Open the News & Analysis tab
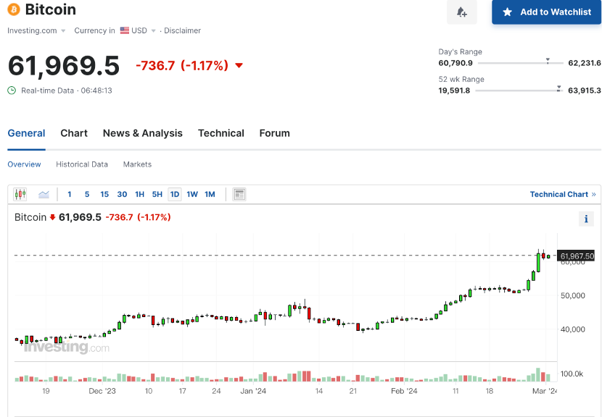The height and width of the screenshot is (417, 602). pos(143,133)
